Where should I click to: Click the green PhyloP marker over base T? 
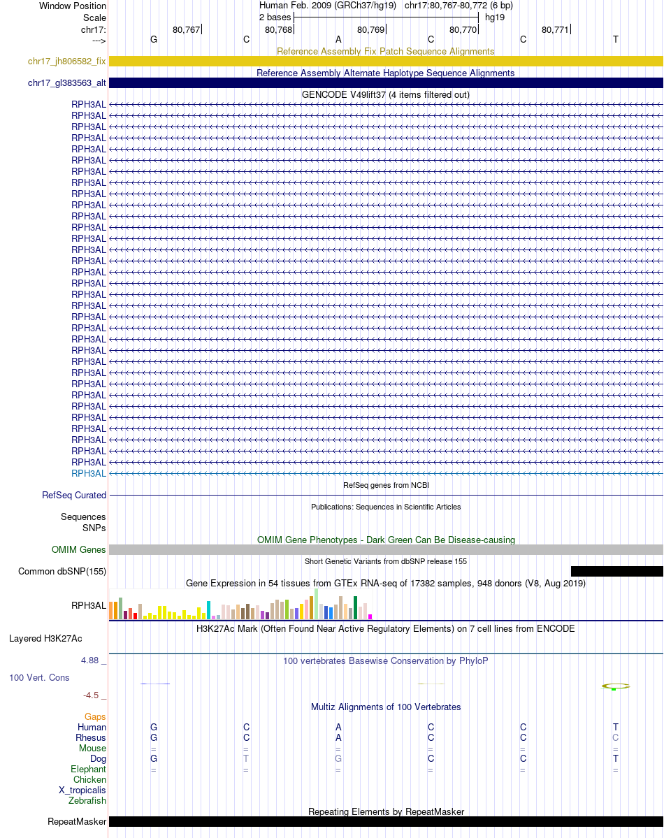point(614,689)
